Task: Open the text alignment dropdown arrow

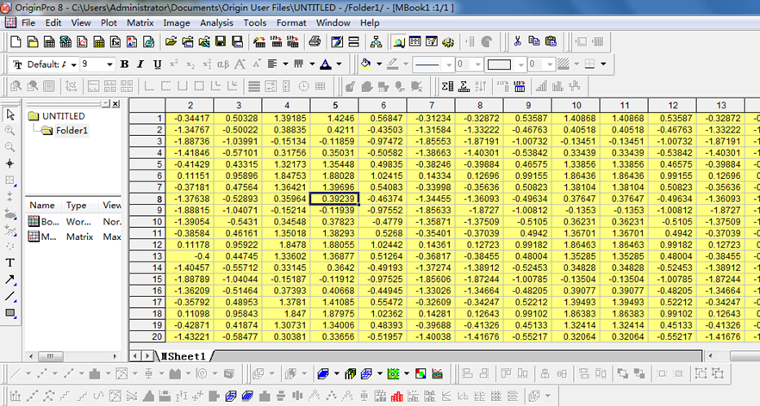Action: pos(285,65)
